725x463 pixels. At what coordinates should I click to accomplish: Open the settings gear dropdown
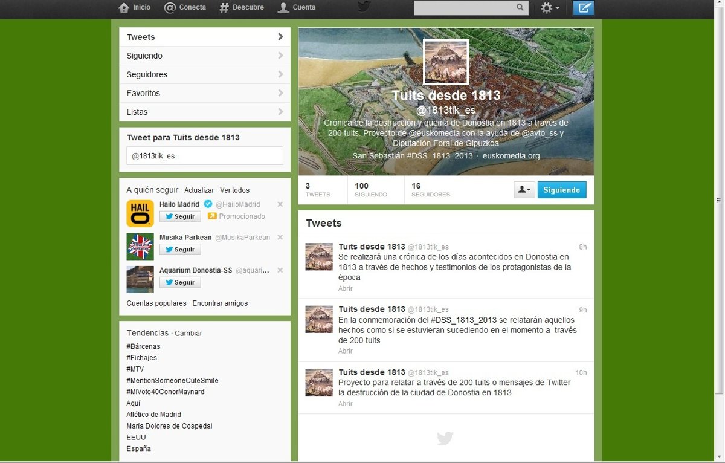pos(550,8)
